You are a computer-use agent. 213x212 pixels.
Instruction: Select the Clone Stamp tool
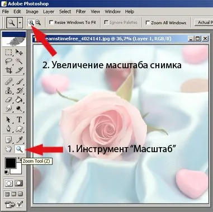tap(8, 91)
